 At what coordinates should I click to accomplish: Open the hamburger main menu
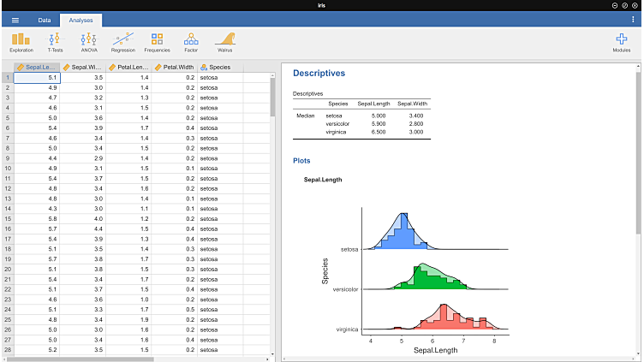(x=15, y=20)
